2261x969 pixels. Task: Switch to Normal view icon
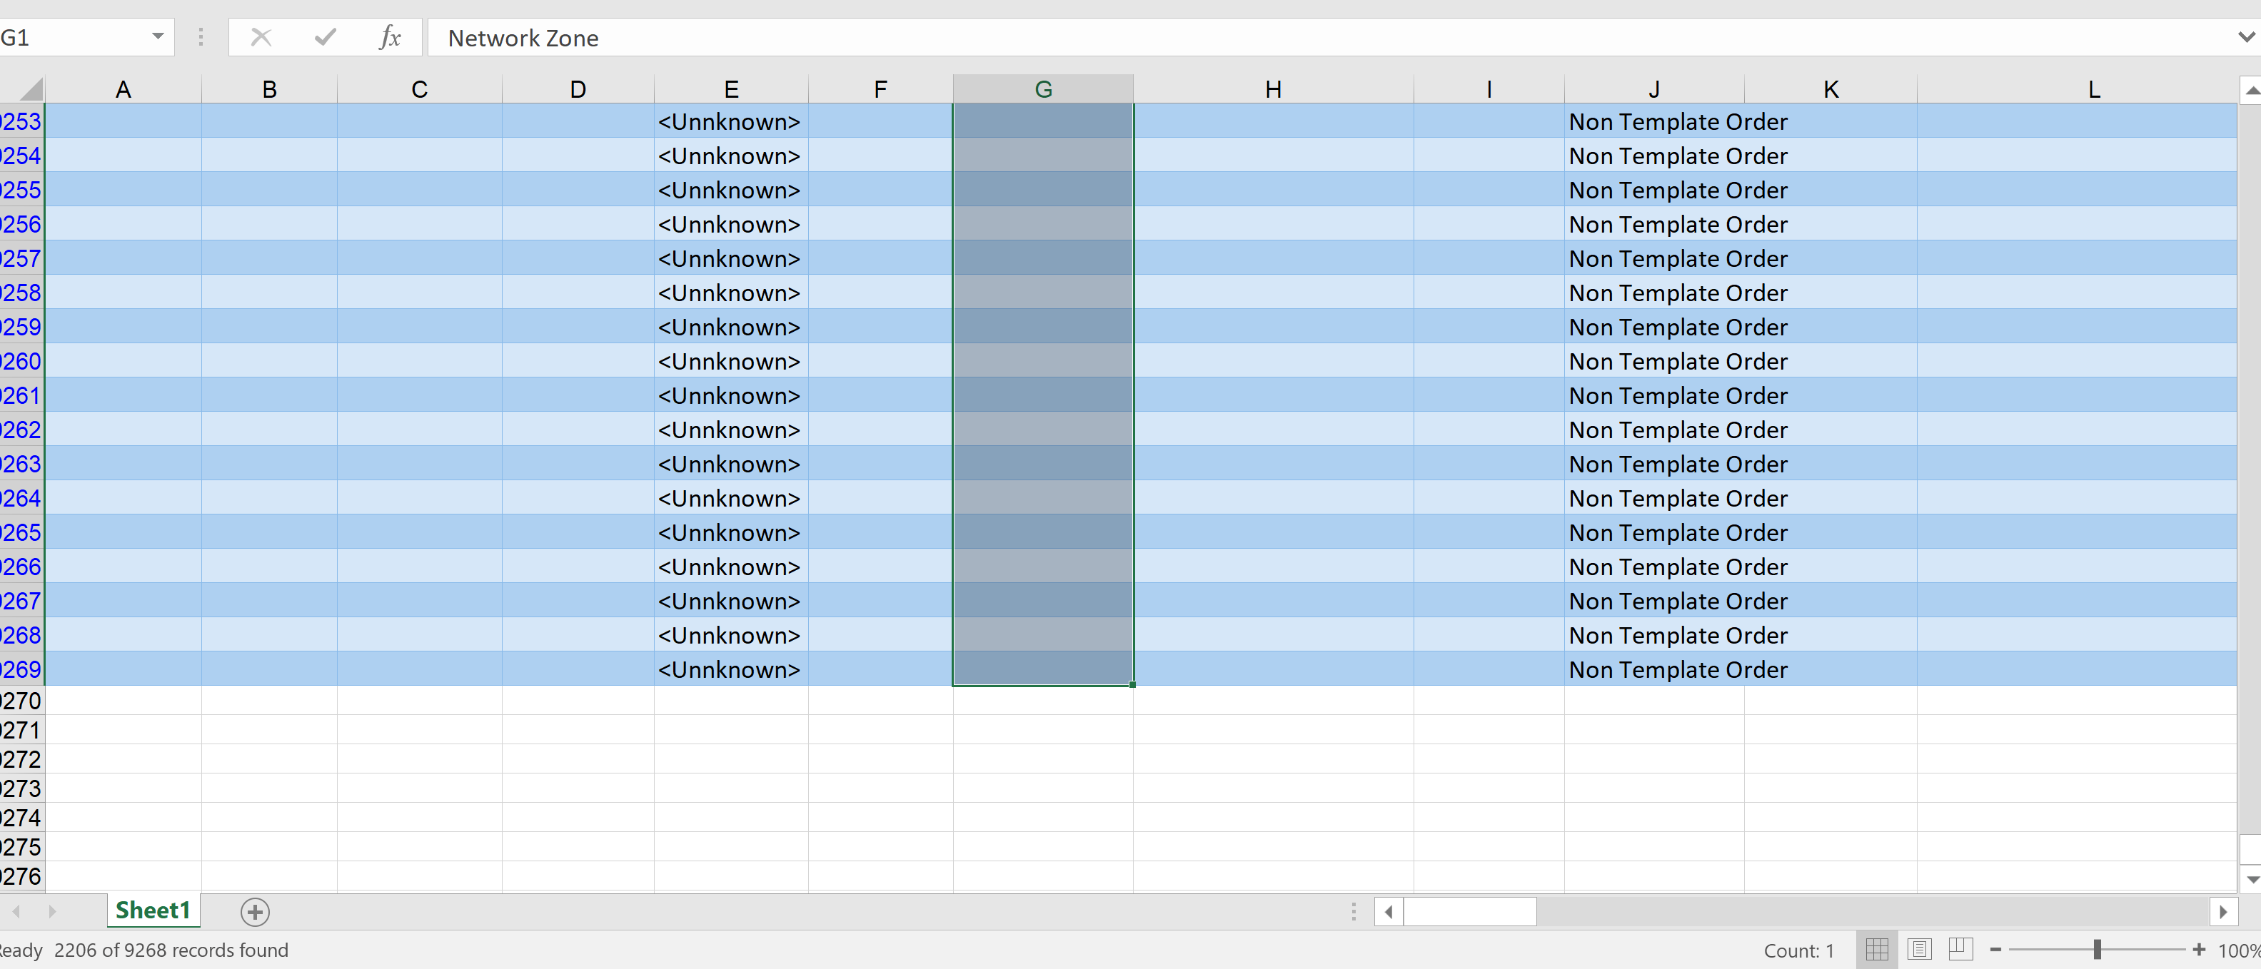pyautogui.click(x=1877, y=950)
